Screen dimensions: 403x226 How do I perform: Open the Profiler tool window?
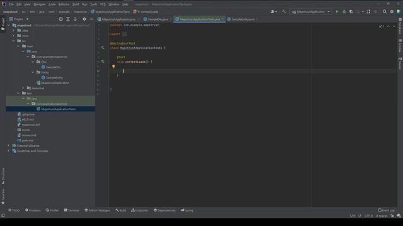coord(52,210)
